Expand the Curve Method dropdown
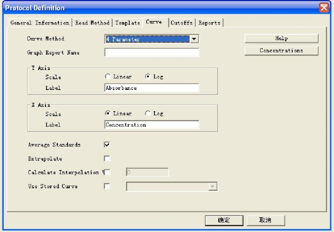 [x=194, y=39]
